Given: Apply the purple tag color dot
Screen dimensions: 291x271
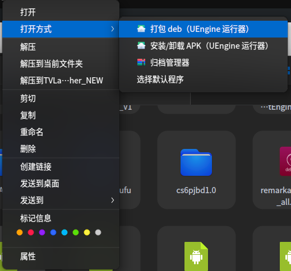Looking at the screenshot, I should pos(42,232).
